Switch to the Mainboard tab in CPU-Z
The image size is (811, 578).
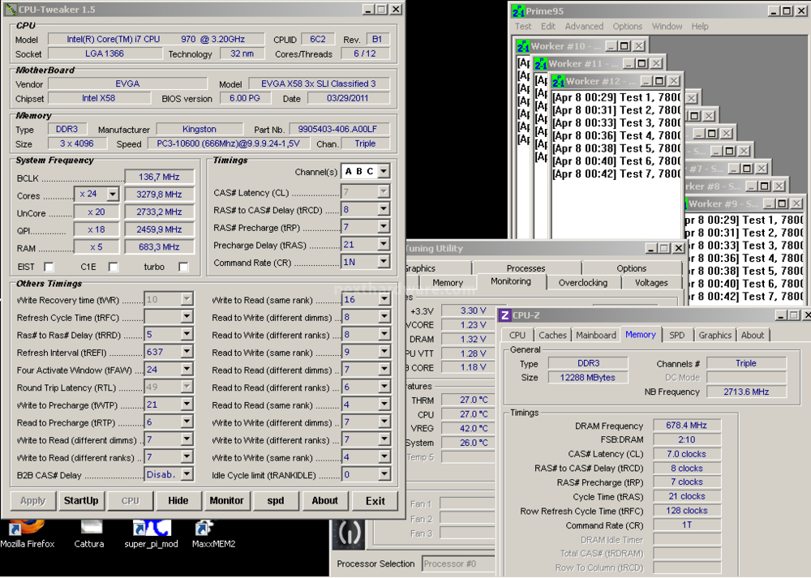[x=596, y=335]
